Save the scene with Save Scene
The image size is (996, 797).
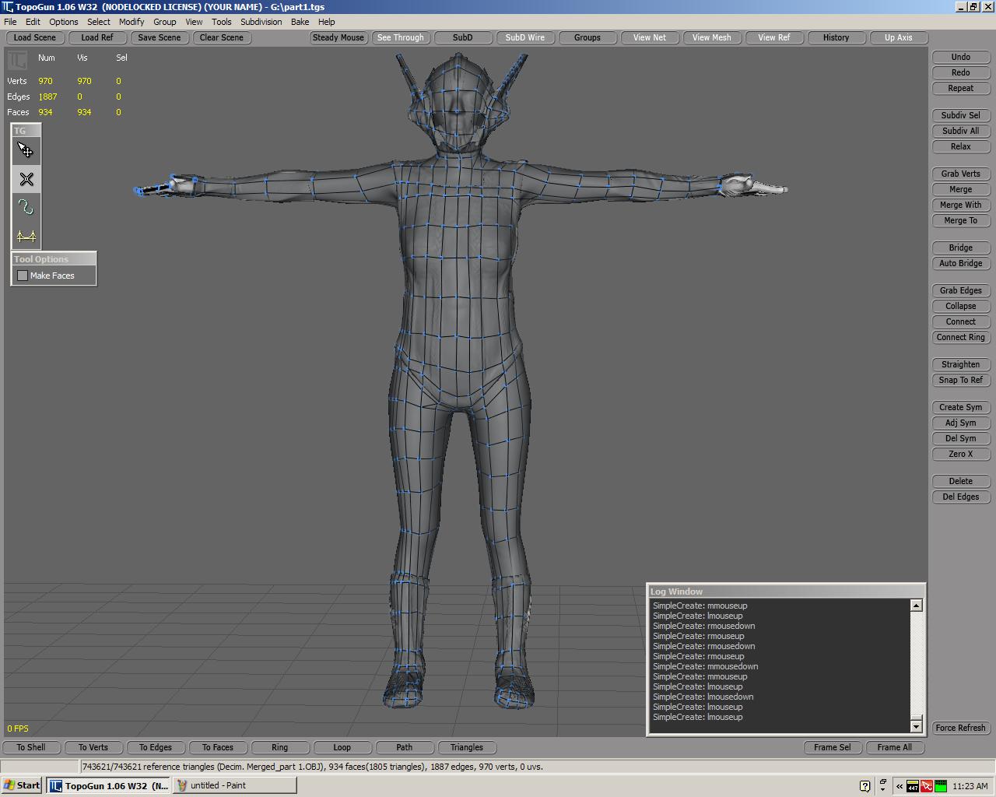160,37
